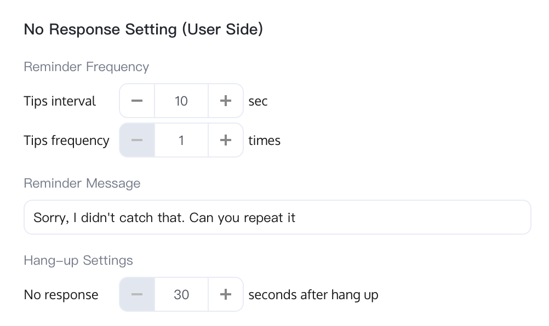Image resolution: width=549 pixels, height=326 pixels.
Task: Focus the Tips interval number field
Action: tap(181, 101)
